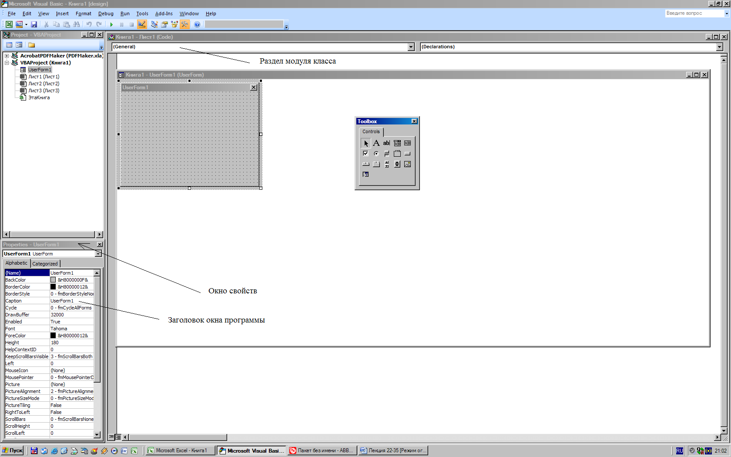Pick the ToggleButton control in Toolbox
Screen dimensions: 731x457
386,154
